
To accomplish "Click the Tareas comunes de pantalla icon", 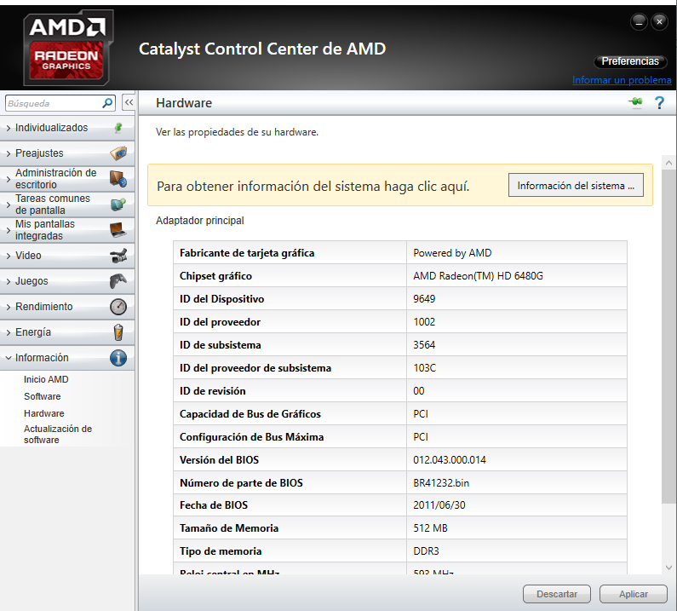I will pyautogui.click(x=118, y=204).
